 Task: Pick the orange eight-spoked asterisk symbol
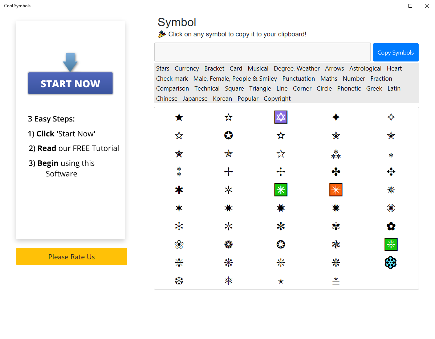pos(336,190)
